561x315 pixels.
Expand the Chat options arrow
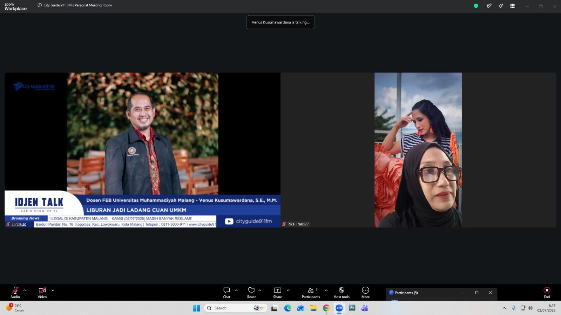tap(236, 290)
